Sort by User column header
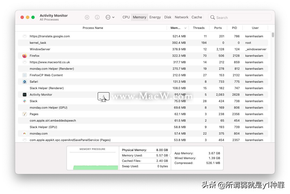The height and width of the screenshot is (194, 290). click(x=255, y=28)
